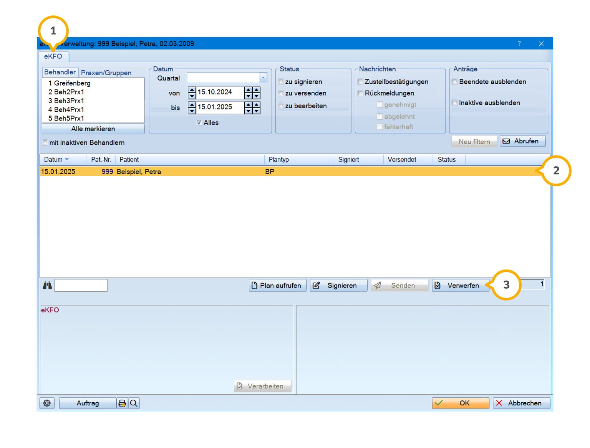Toggle the 'Alles' date checkbox
The image size is (590, 448).
[199, 122]
